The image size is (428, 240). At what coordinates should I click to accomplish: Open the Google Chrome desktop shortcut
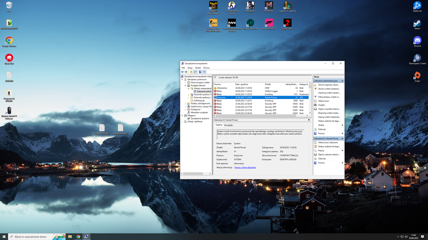(x=9, y=42)
